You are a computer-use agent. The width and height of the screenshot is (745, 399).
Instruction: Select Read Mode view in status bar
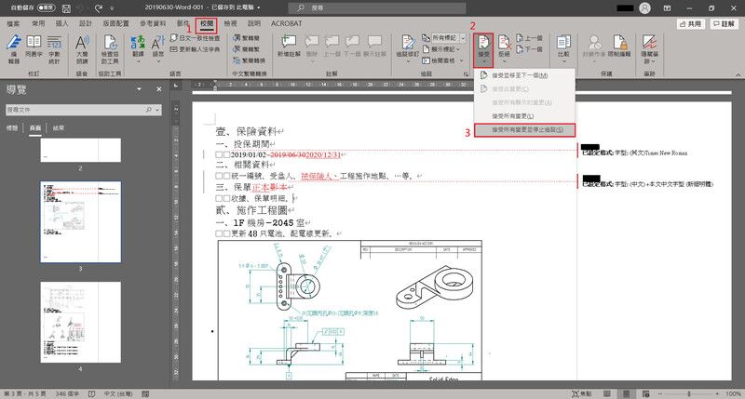click(607, 393)
